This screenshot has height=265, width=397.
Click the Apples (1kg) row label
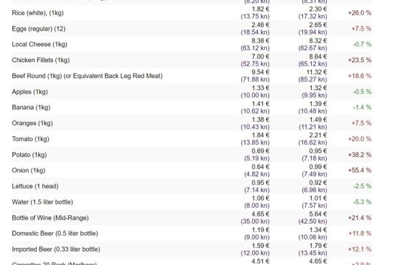click(30, 92)
